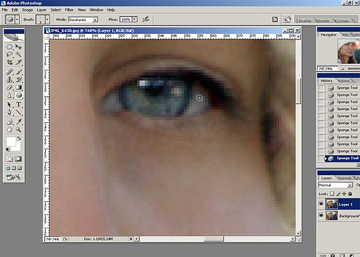Click Jump to ImageReady button

click(x=13, y=177)
